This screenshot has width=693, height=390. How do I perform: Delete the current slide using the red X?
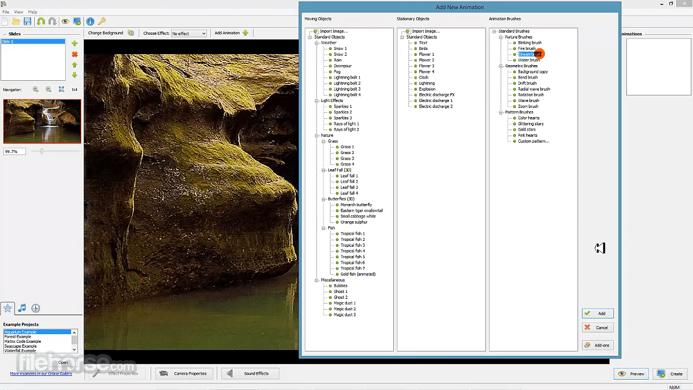[x=74, y=54]
